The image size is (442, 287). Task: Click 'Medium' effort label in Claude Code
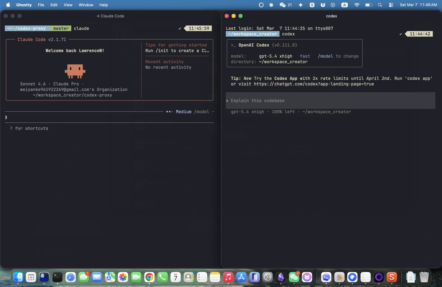coord(183,111)
